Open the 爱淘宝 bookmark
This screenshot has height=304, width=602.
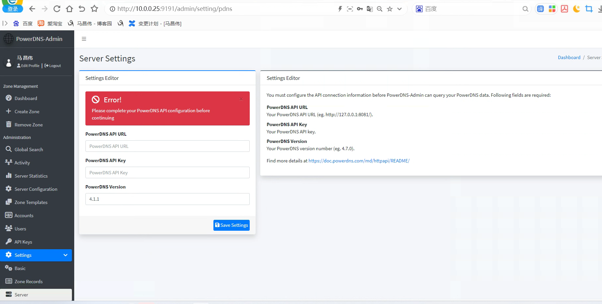click(x=50, y=23)
